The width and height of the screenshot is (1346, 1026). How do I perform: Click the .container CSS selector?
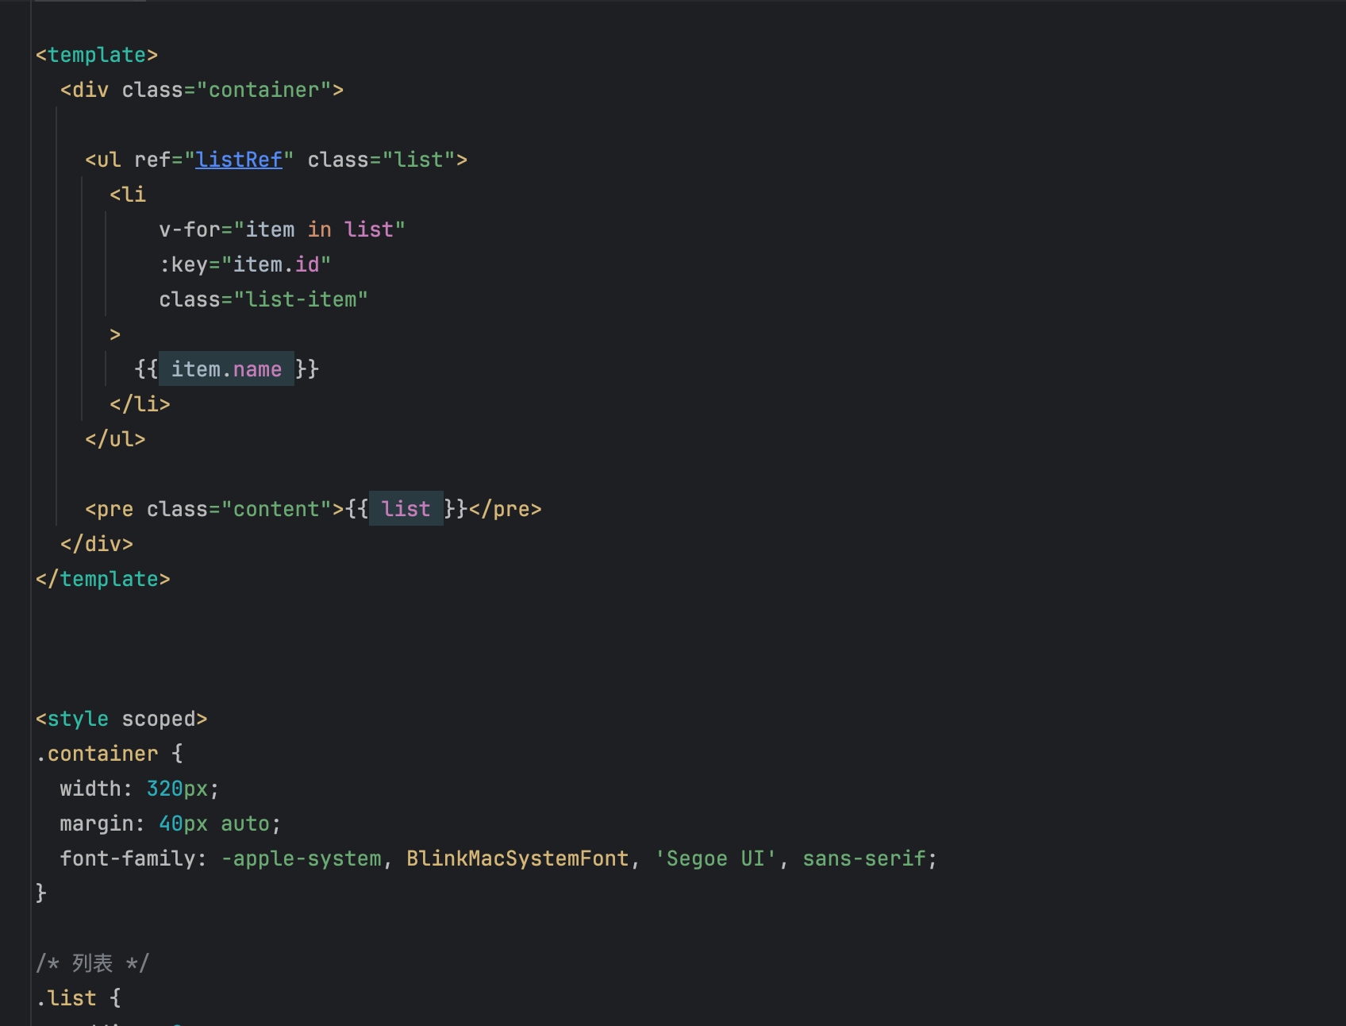pyautogui.click(x=97, y=754)
